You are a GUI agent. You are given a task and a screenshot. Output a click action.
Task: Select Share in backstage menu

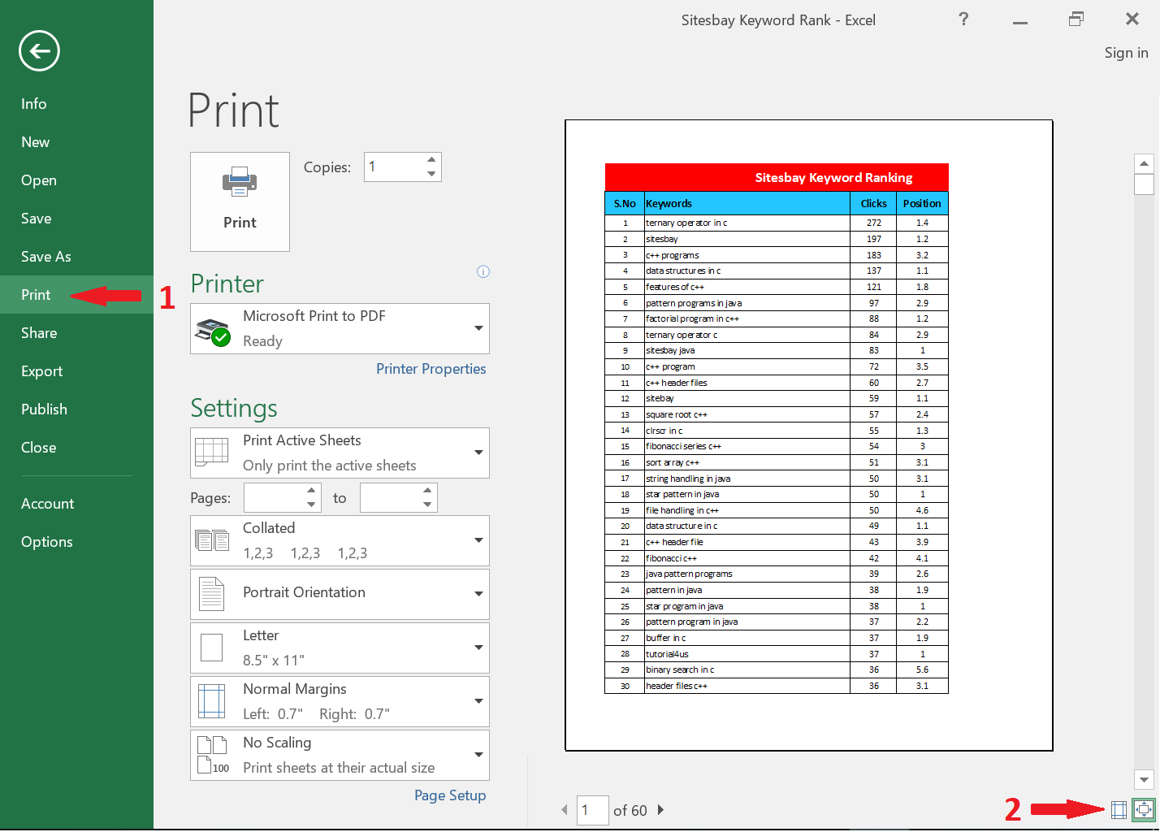pyautogui.click(x=76, y=333)
